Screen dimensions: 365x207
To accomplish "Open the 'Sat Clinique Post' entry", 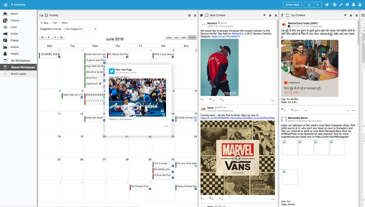I will [141, 187].
